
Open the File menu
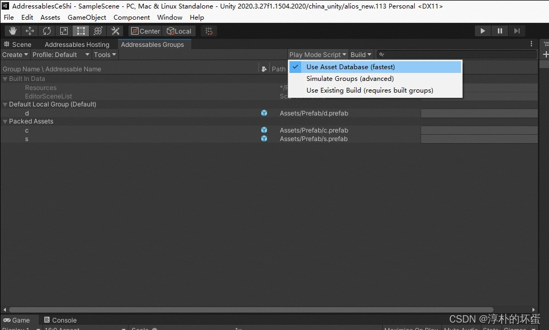click(9, 18)
